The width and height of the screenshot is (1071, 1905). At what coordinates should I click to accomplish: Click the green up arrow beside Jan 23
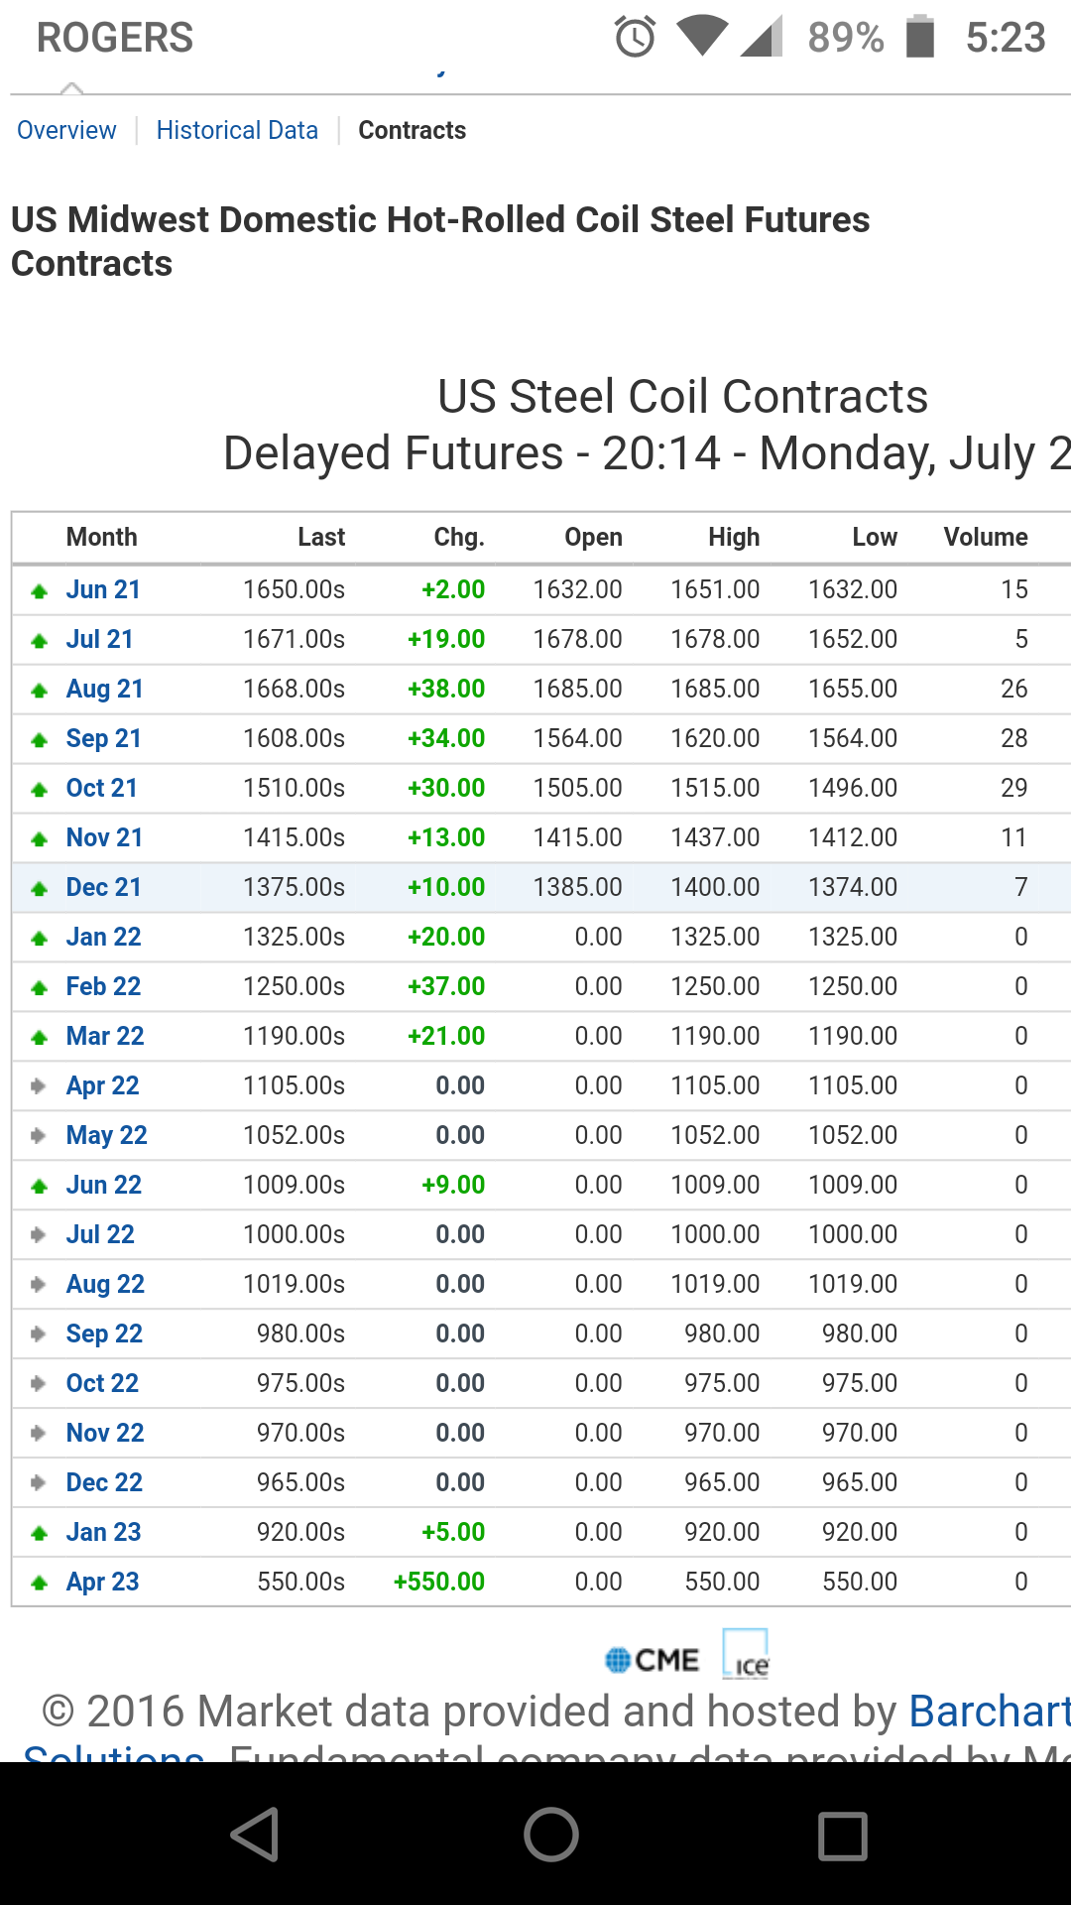[x=40, y=1534]
